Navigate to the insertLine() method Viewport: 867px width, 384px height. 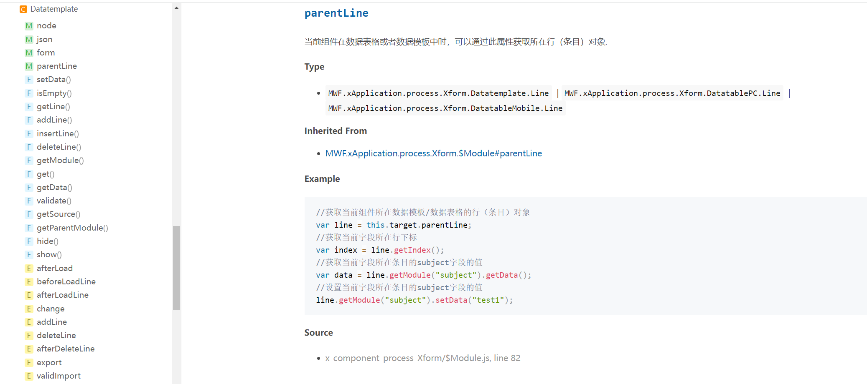pyautogui.click(x=58, y=134)
